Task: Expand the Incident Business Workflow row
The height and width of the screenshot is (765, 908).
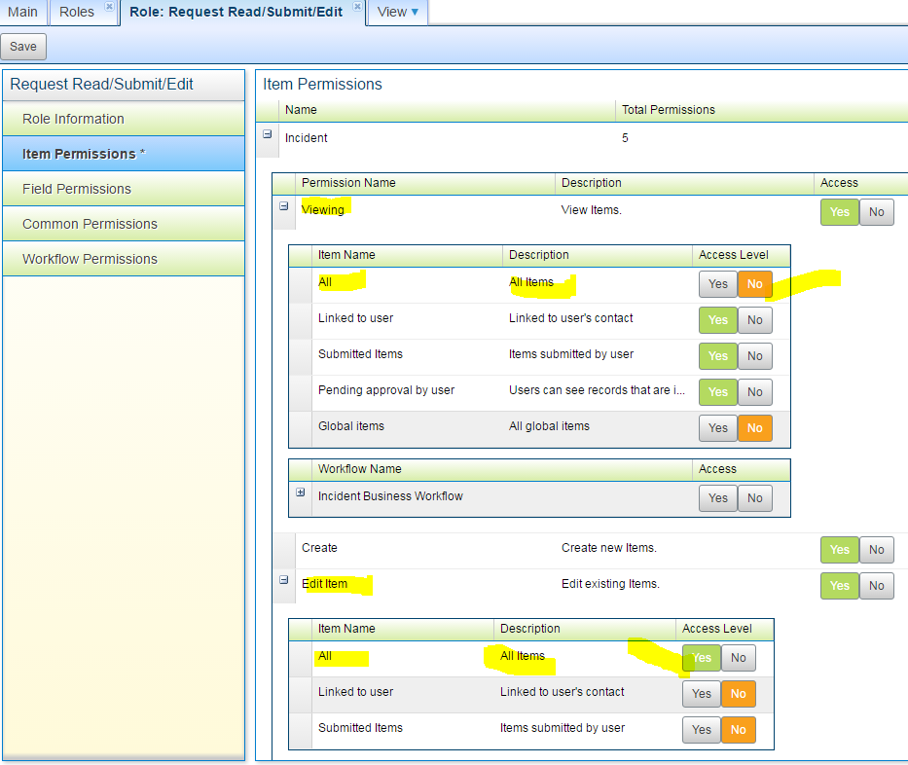Action: point(300,492)
